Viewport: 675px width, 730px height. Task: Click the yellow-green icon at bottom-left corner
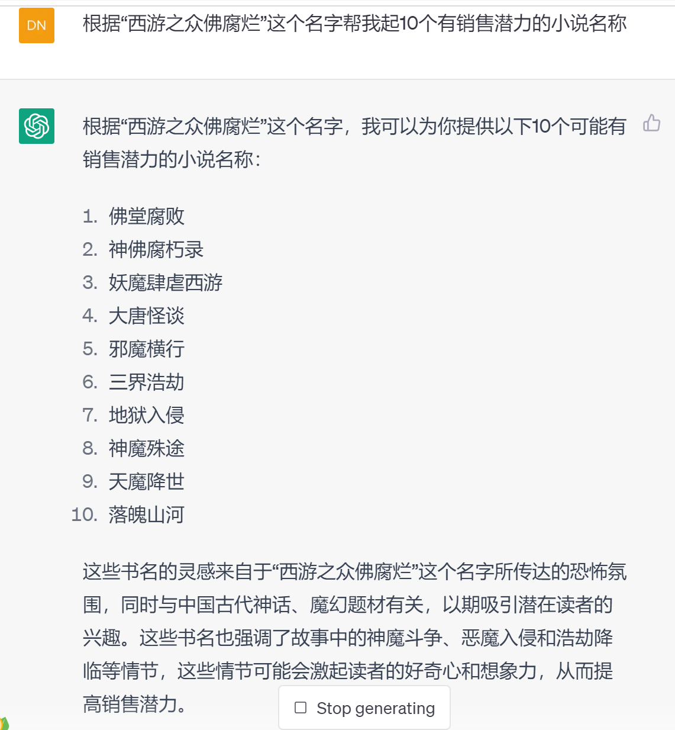point(4,724)
